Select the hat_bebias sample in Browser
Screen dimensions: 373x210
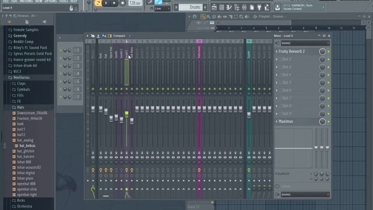(27, 145)
